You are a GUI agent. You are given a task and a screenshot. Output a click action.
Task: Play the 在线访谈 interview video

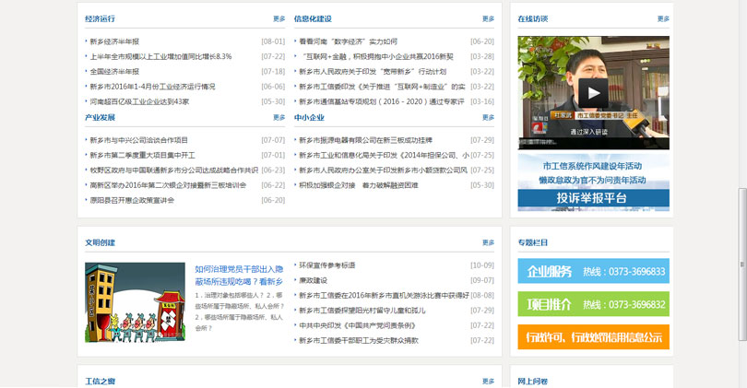click(593, 91)
